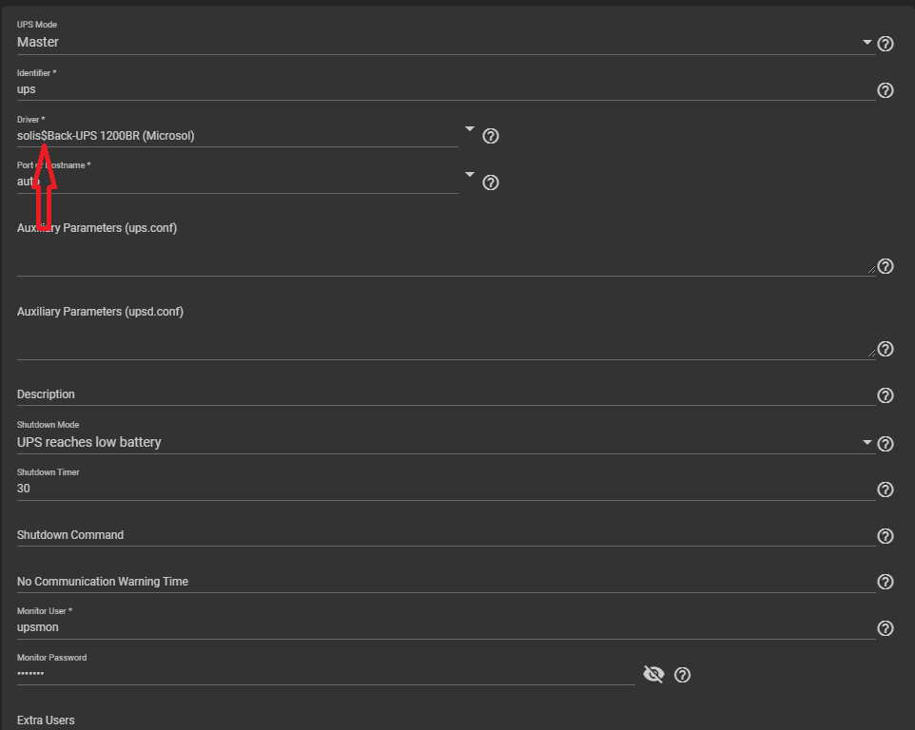Toggle Monitor Password visibility eye icon
Screen dimensions: 915x730
pyautogui.click(x=653, y=675)
